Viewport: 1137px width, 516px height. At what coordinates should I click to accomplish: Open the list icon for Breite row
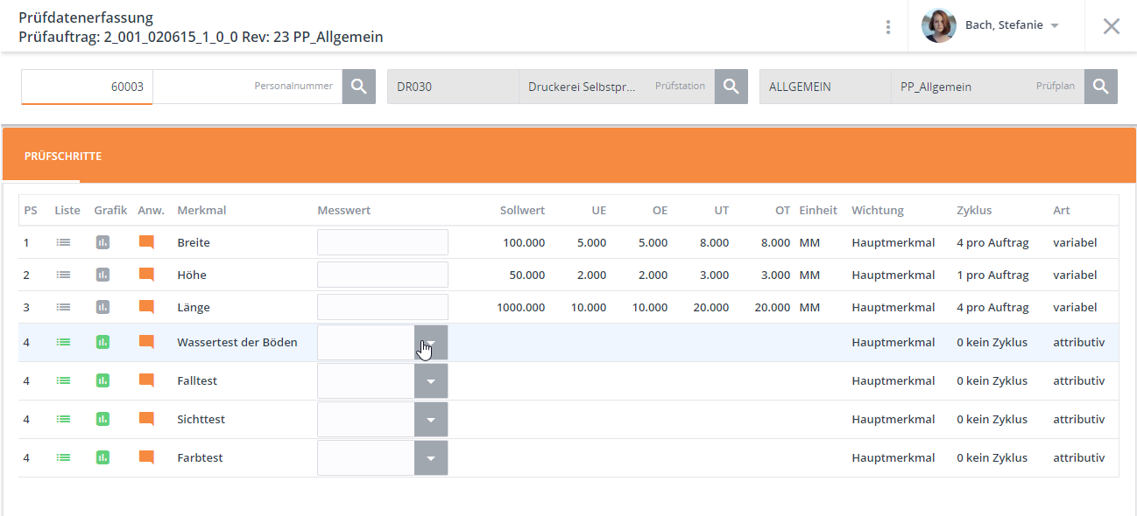(63, 242)
